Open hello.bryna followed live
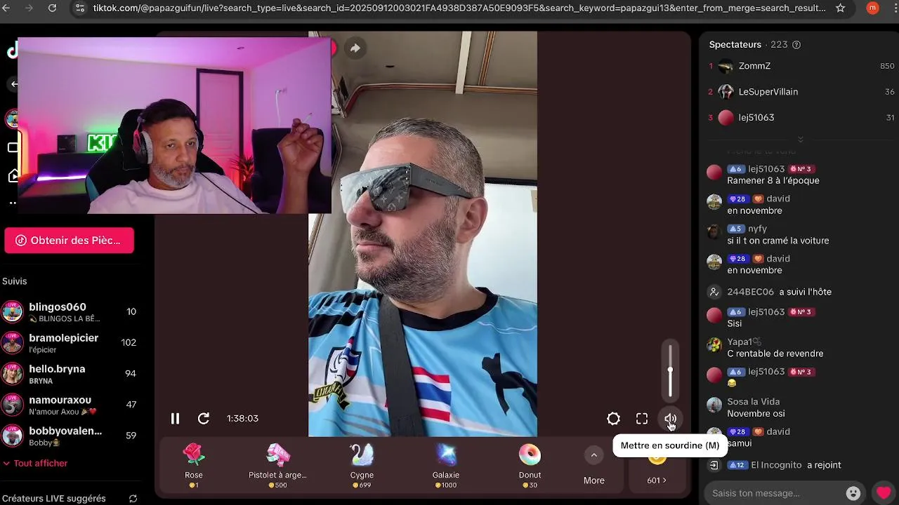Image resolution: width=899 pixels, height=505 pixels. 69,374
